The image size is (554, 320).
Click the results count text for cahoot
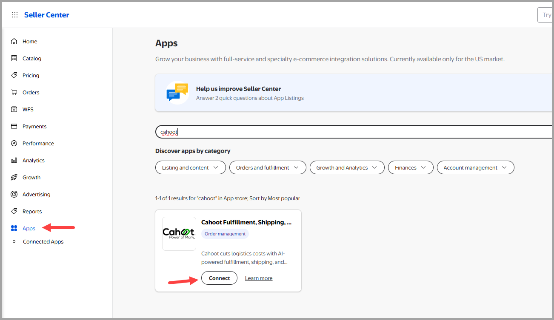click(x=228, y=198)
